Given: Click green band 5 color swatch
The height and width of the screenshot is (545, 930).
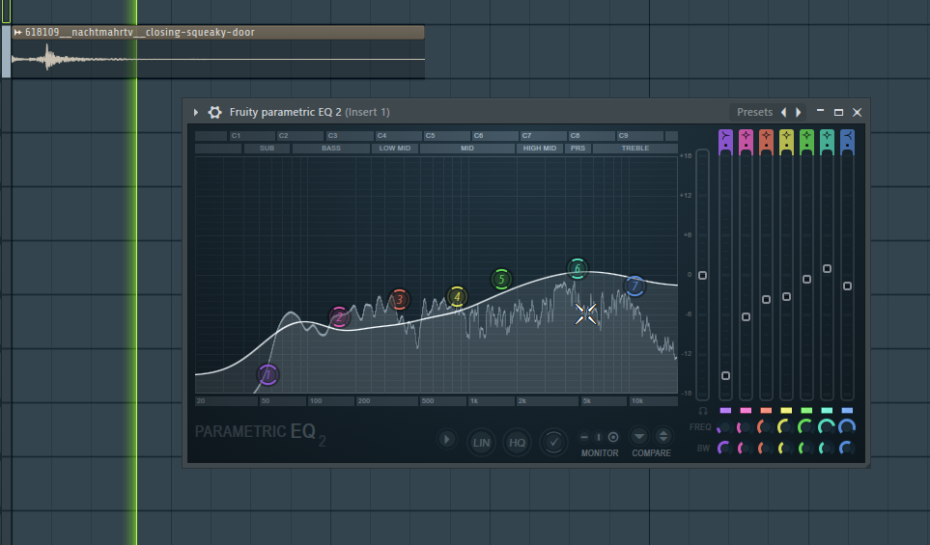Looking at the screenshot, I should coord(806,411).
